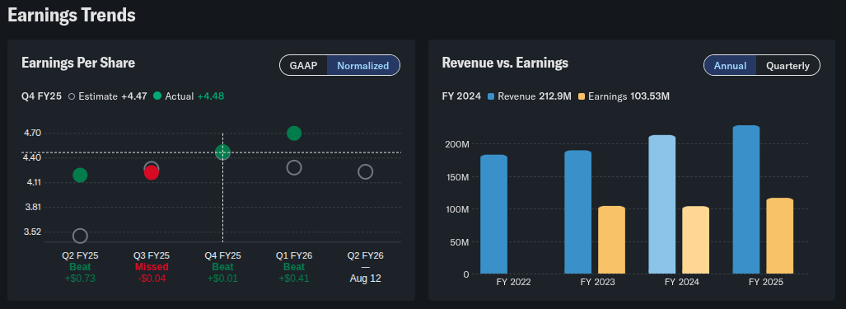Click the blue Revenue legend swatch
Screen dimensions: 846x309
[491, 96]
